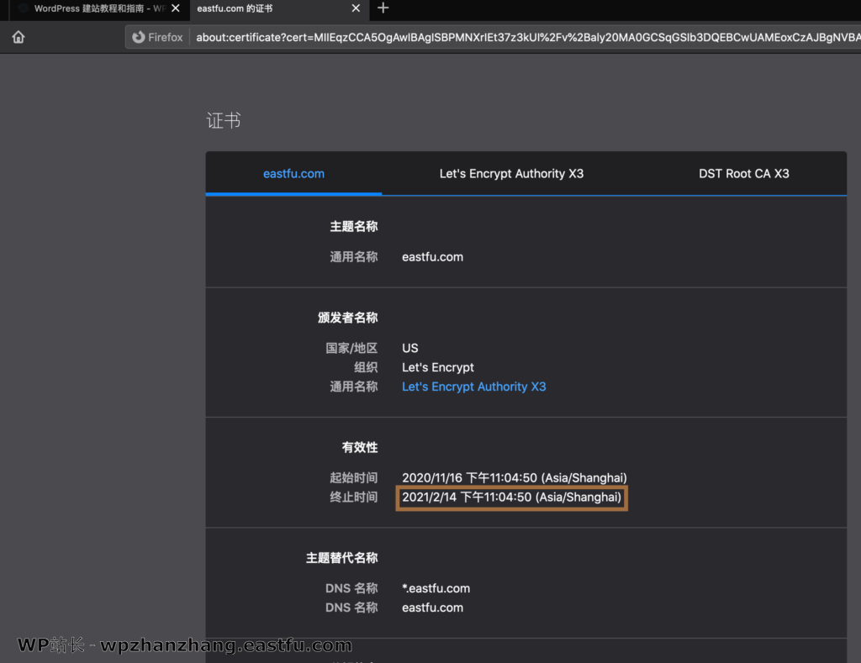Click the 通用名称 value eastfu.com under 主题名称
The image size is (861, 663).
432,257
